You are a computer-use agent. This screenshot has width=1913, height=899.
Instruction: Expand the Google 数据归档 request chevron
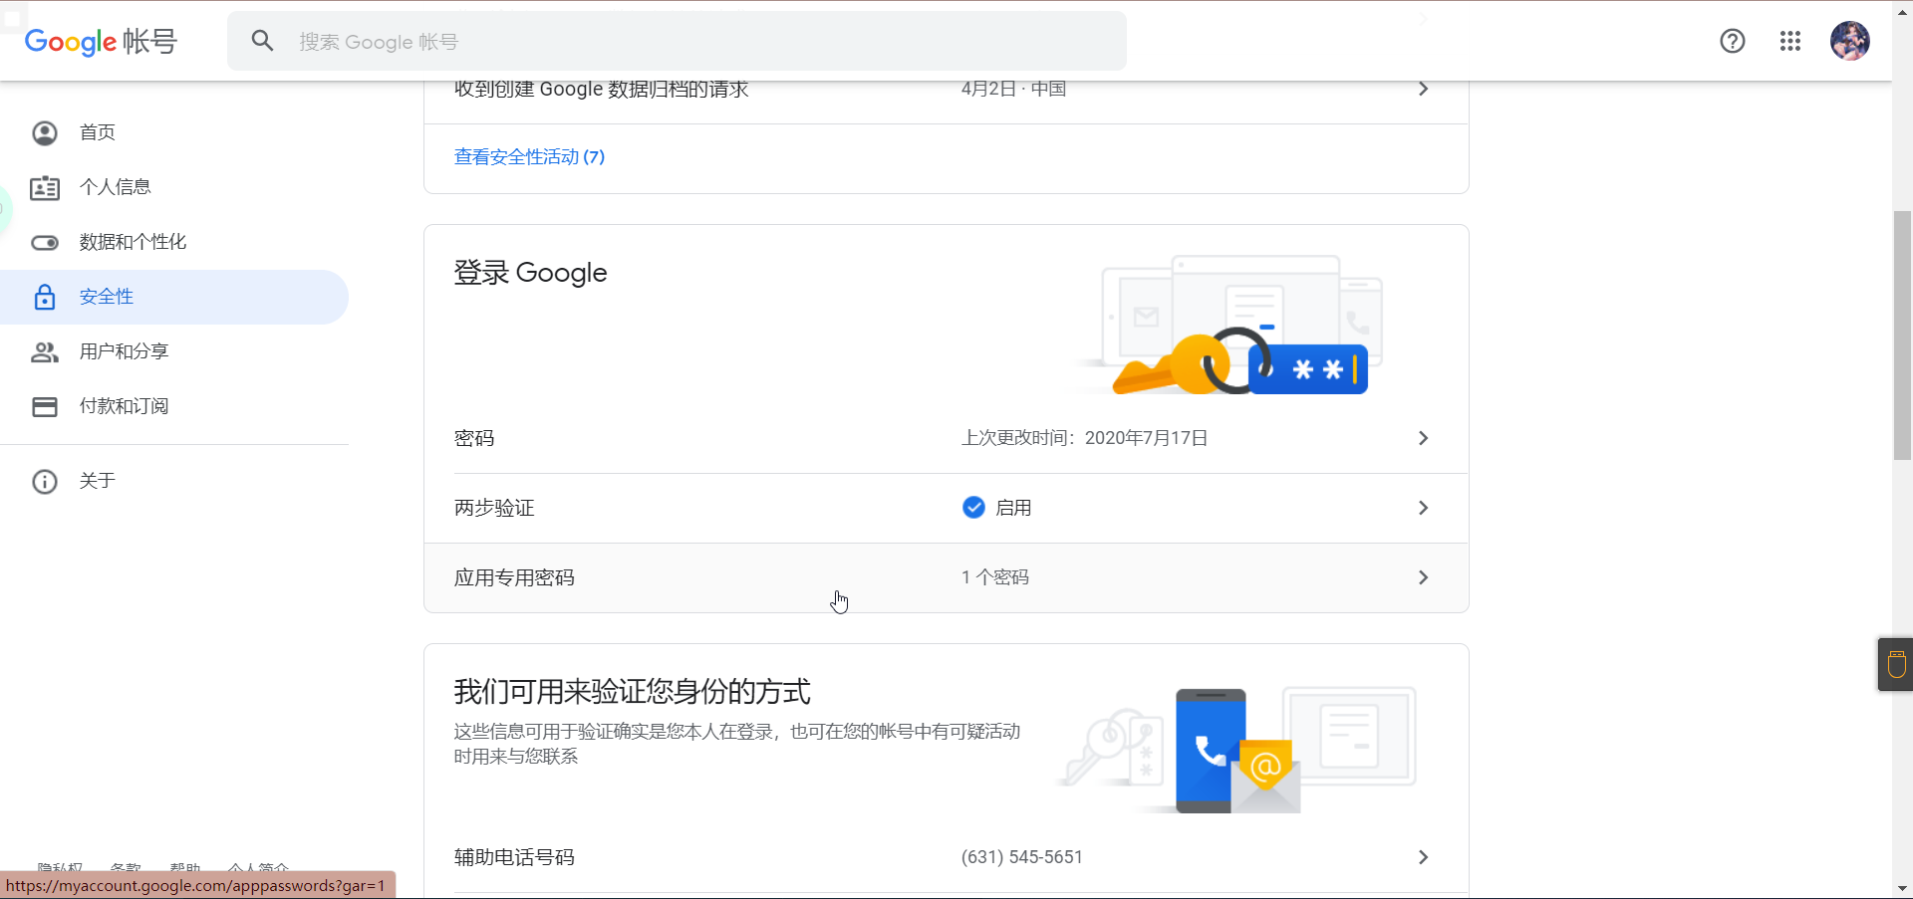tap(1423, 89)
